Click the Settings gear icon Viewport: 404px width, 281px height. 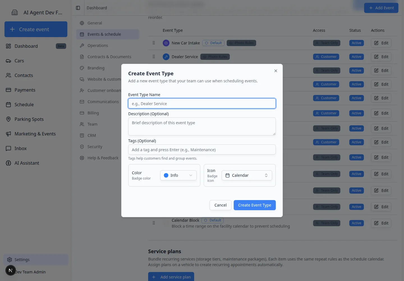coord(10,260)
